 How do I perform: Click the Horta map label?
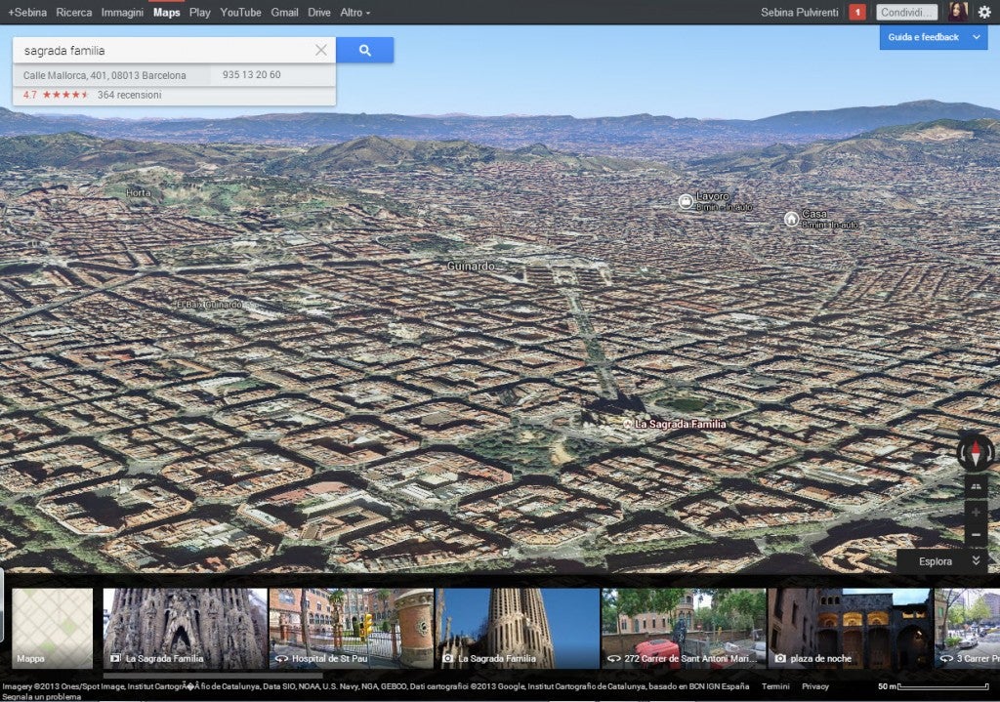[139, 192]
